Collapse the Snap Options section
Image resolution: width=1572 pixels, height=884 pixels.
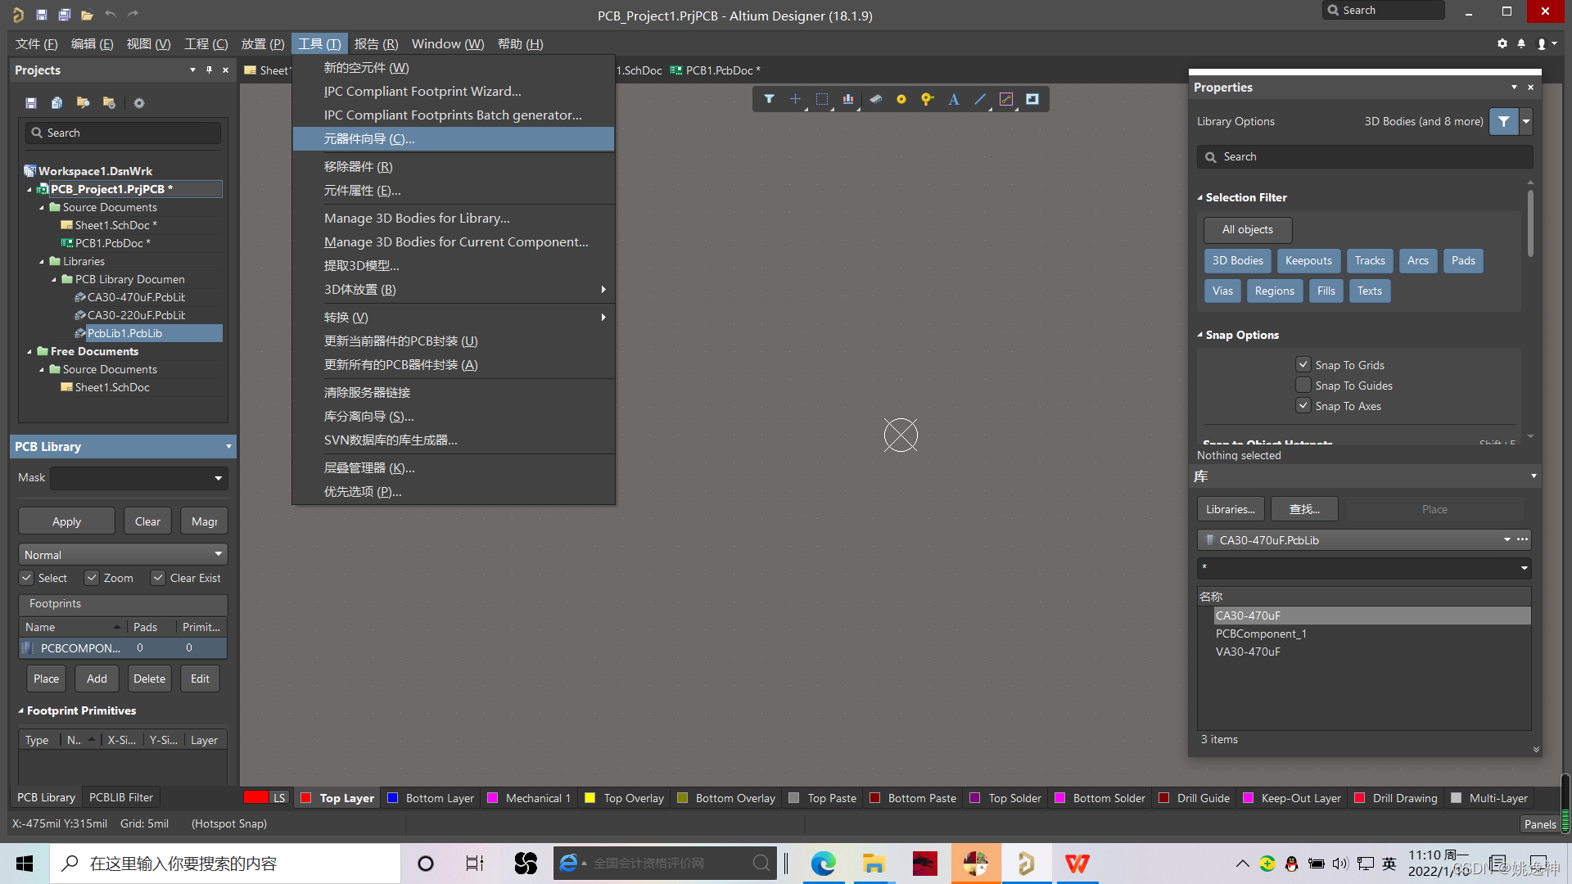(1200, 335)
